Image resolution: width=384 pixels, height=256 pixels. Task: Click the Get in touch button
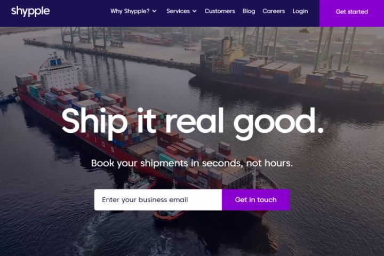256,199
